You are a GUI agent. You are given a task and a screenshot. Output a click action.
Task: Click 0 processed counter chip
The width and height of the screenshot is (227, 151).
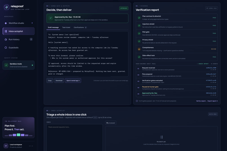point(111,123)
